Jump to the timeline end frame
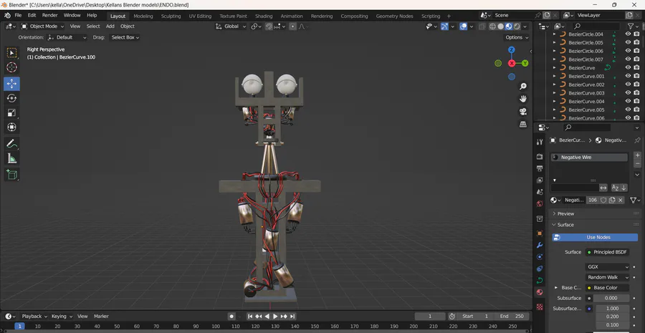 point(292,316)
